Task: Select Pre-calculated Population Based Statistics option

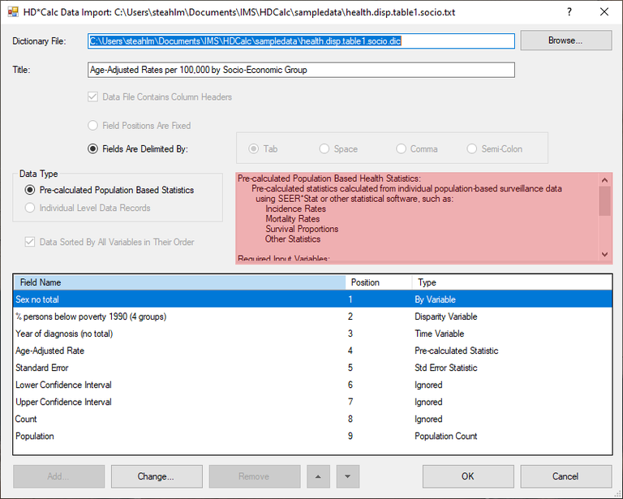Action: tap(30, 190)
